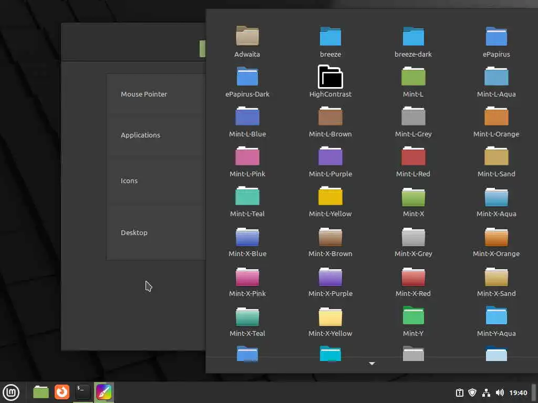538x403 pixels.
Task: Select the Mint-X-Grey icon theme
Action: 413,241
